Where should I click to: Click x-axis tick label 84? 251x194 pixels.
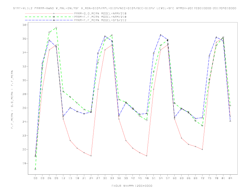(x=230, y=178)
